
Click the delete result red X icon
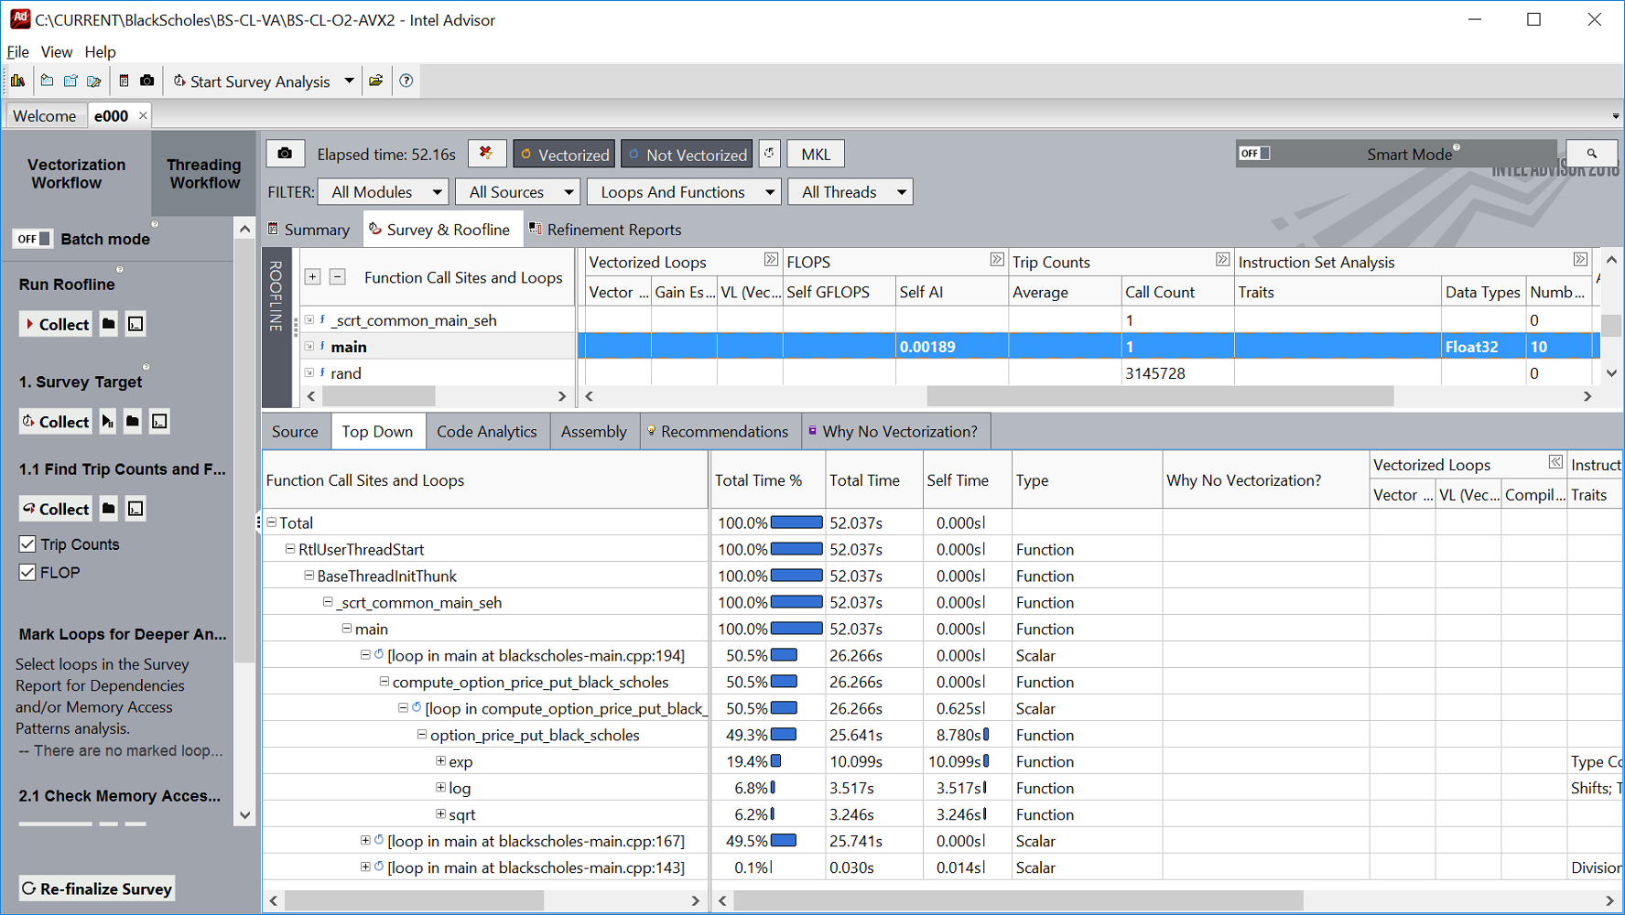(x=487, y=153)
